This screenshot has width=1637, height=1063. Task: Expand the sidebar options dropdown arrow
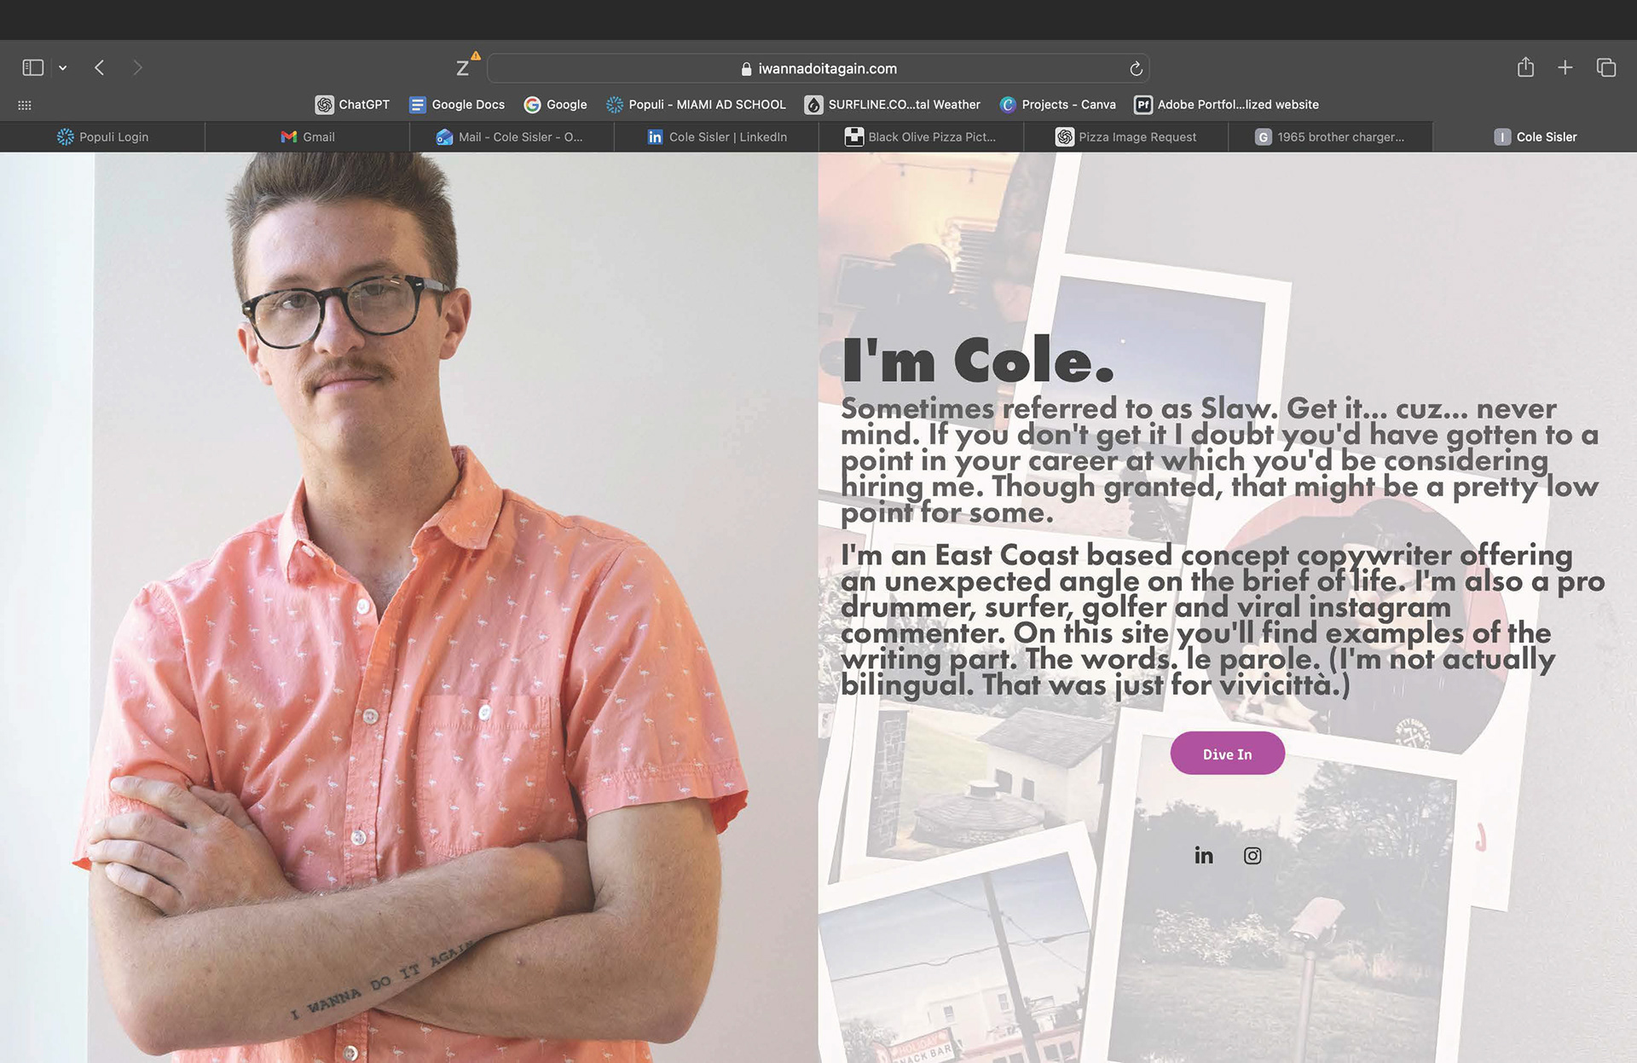click(62, 67)
